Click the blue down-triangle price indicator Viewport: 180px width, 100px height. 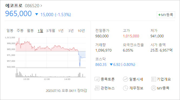36,14
